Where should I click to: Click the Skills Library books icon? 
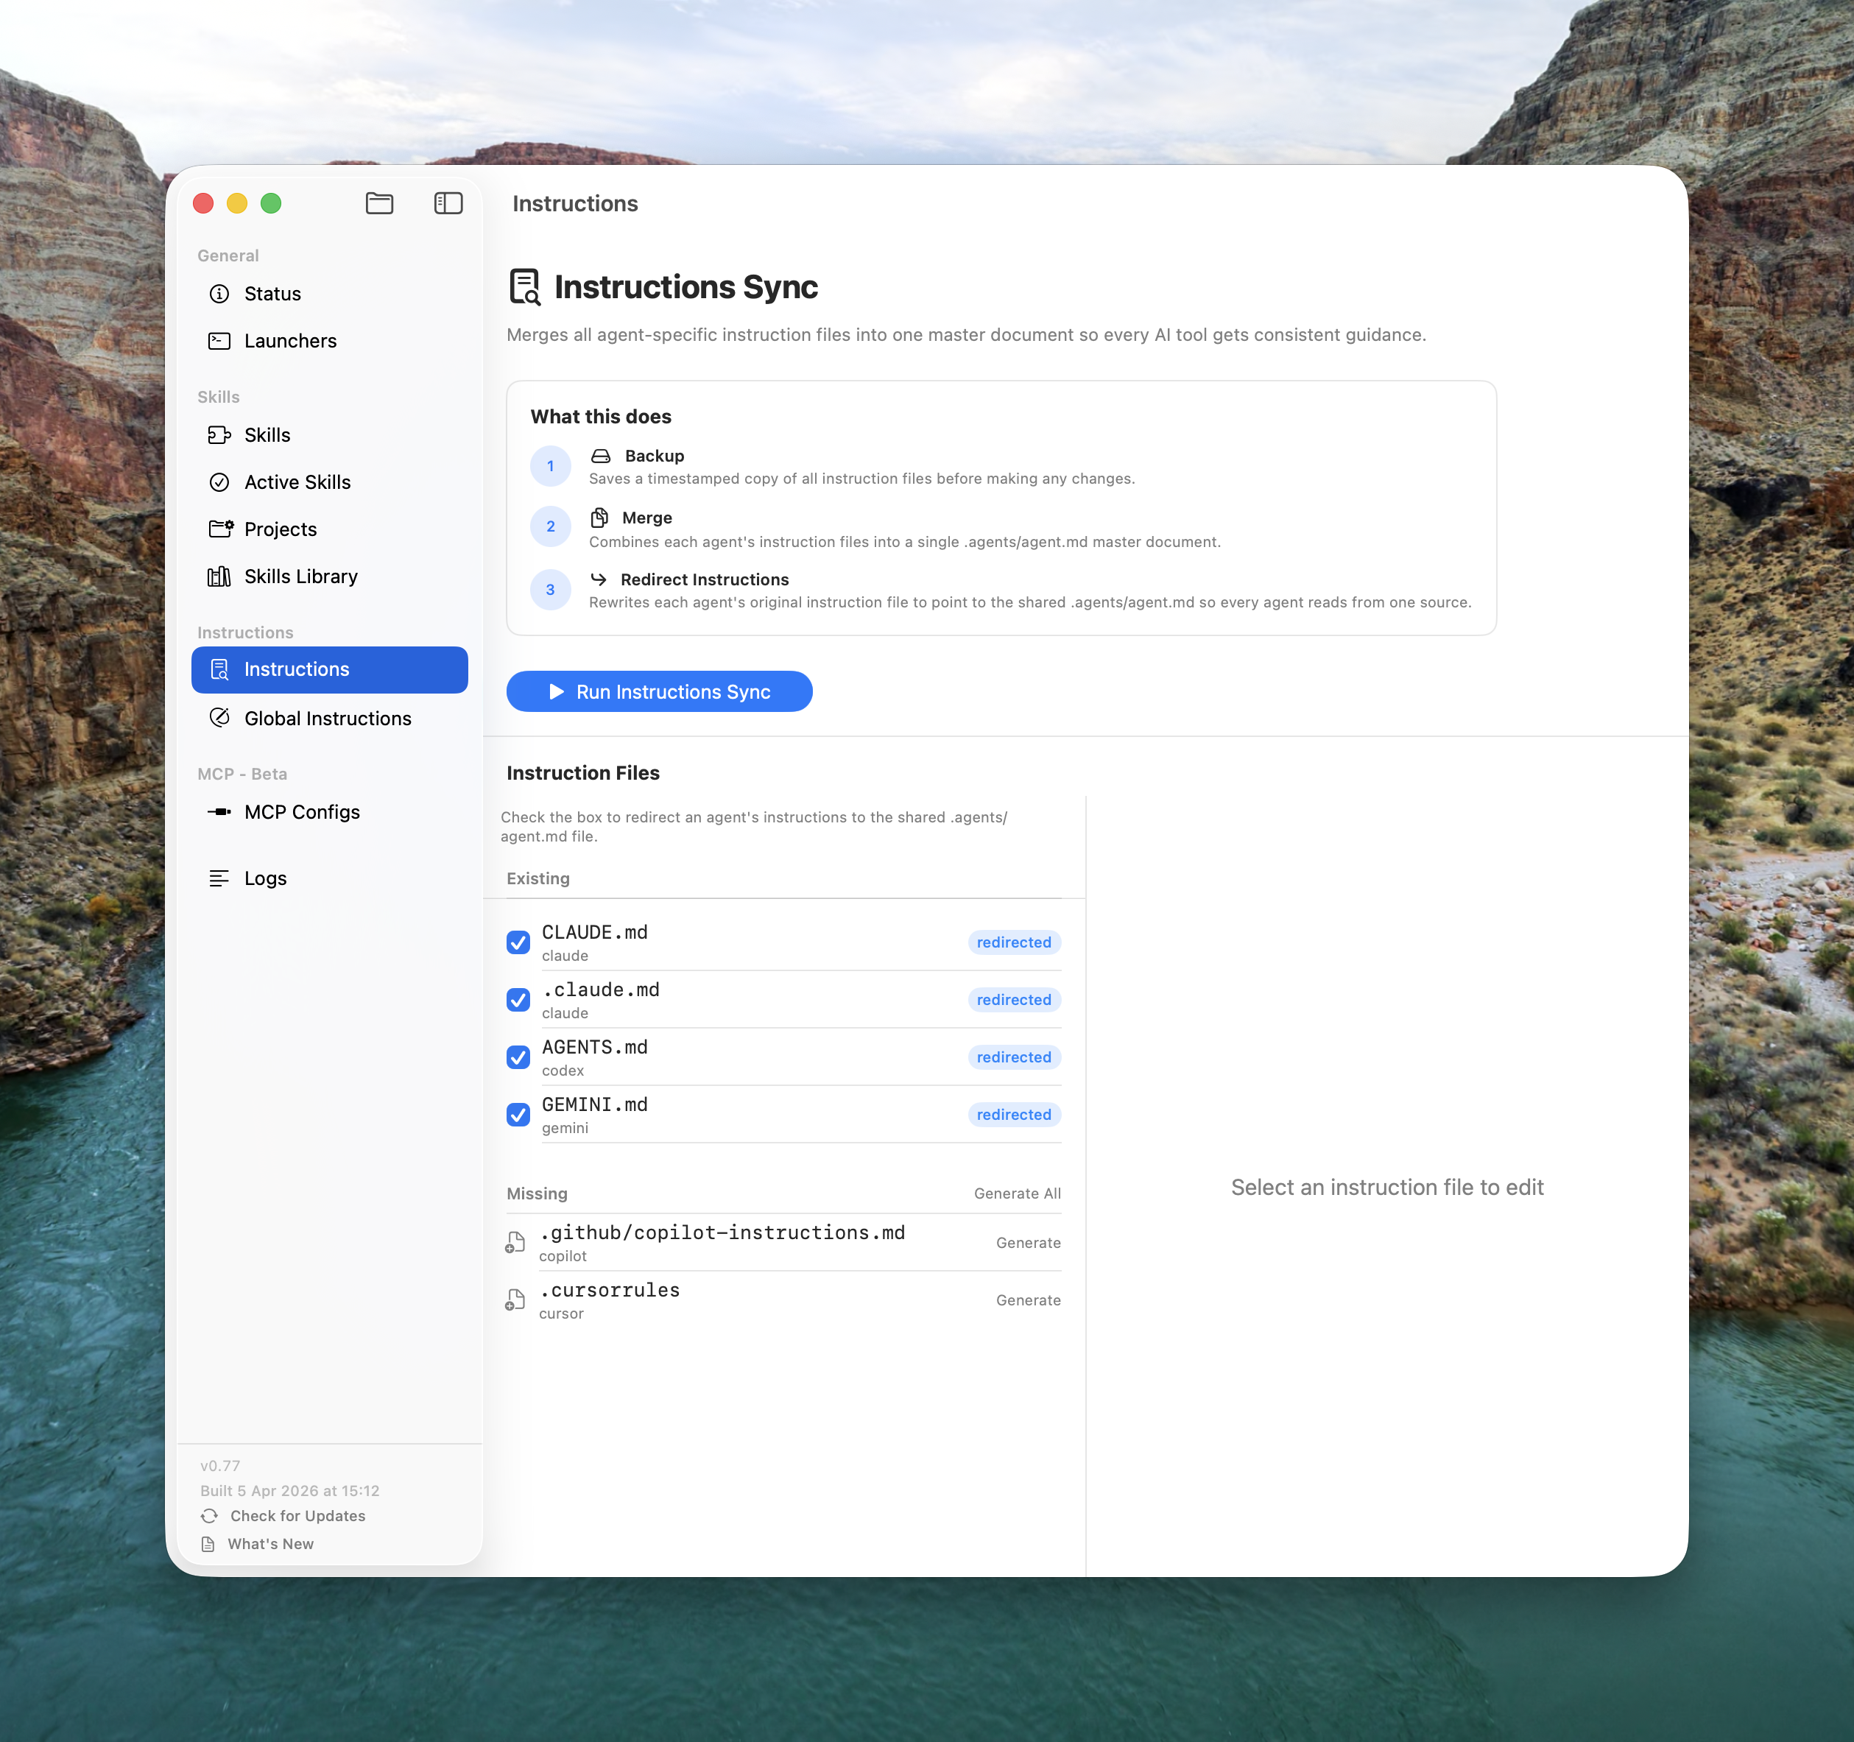pos(219,576)
